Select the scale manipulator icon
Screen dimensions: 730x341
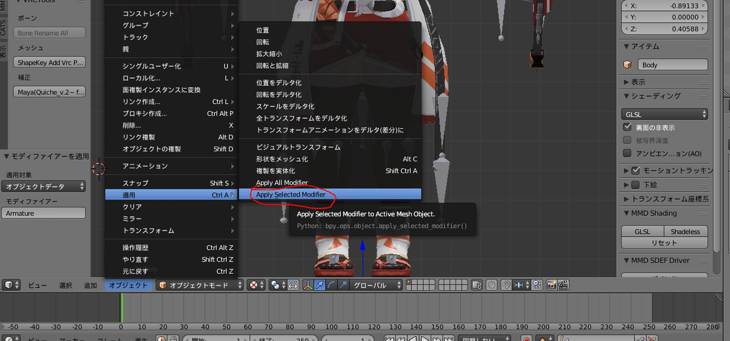[x=342, y=285]
